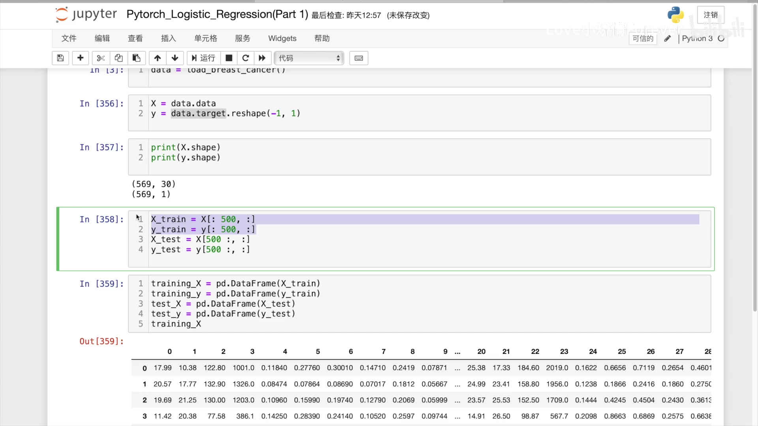
Task: Restart the kernel icon
Action: click(246, 58)
